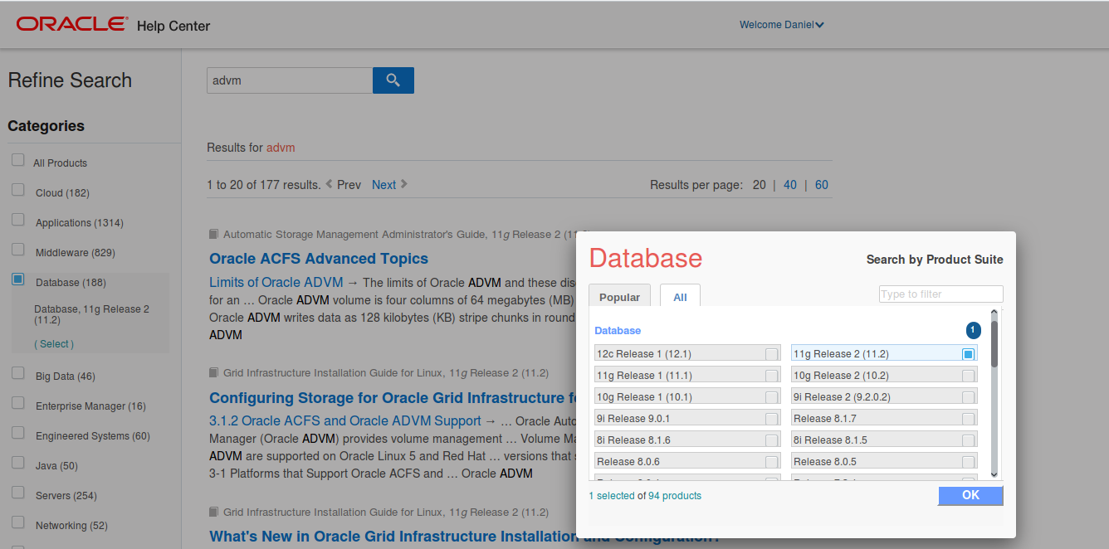Click the product list scrollbar thumb

click(994, 343)
